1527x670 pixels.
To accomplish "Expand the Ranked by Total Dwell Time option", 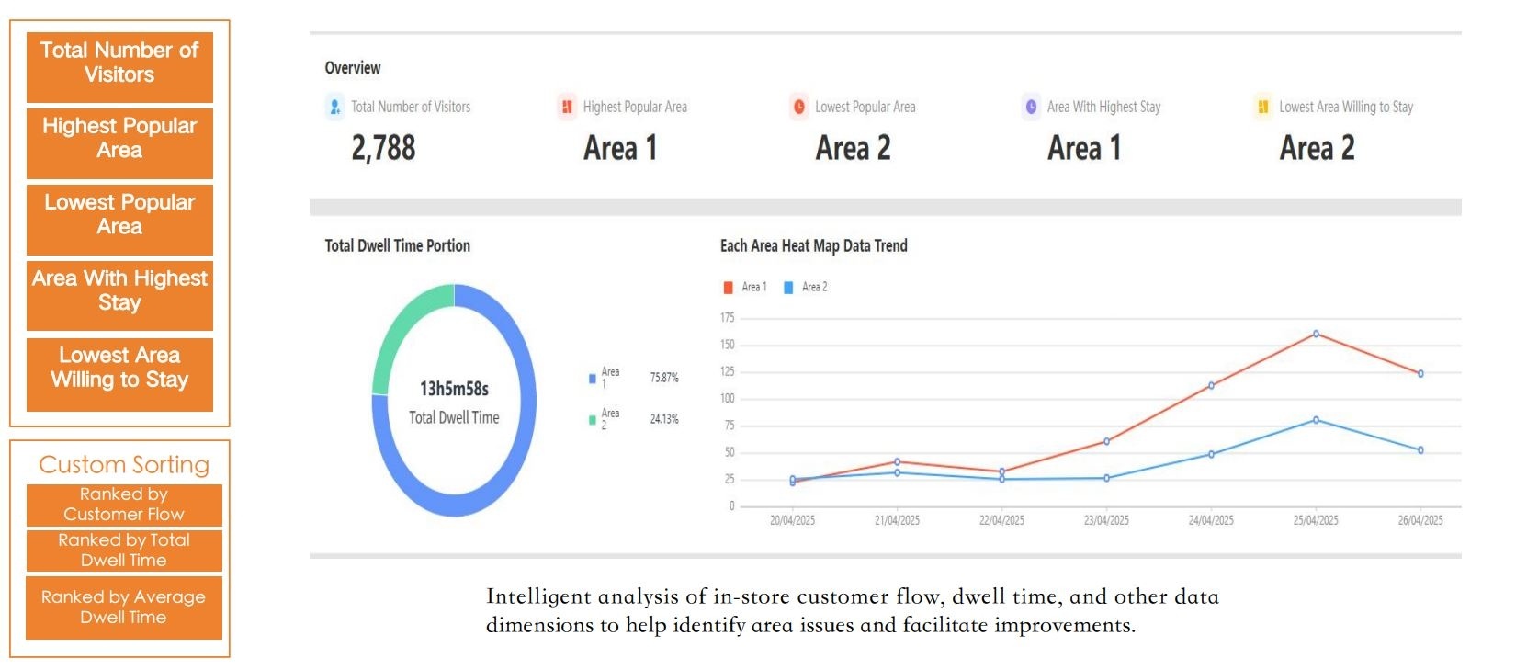I will click(x=124, y=550).
